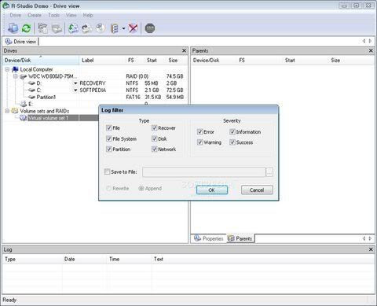Select the RECOVERY label cell

click(93, 83)
